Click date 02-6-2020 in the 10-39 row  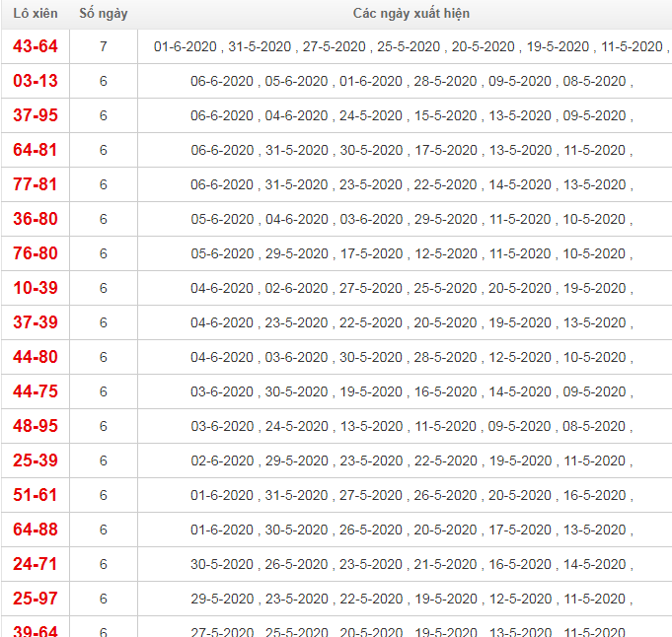pos(297,288)
